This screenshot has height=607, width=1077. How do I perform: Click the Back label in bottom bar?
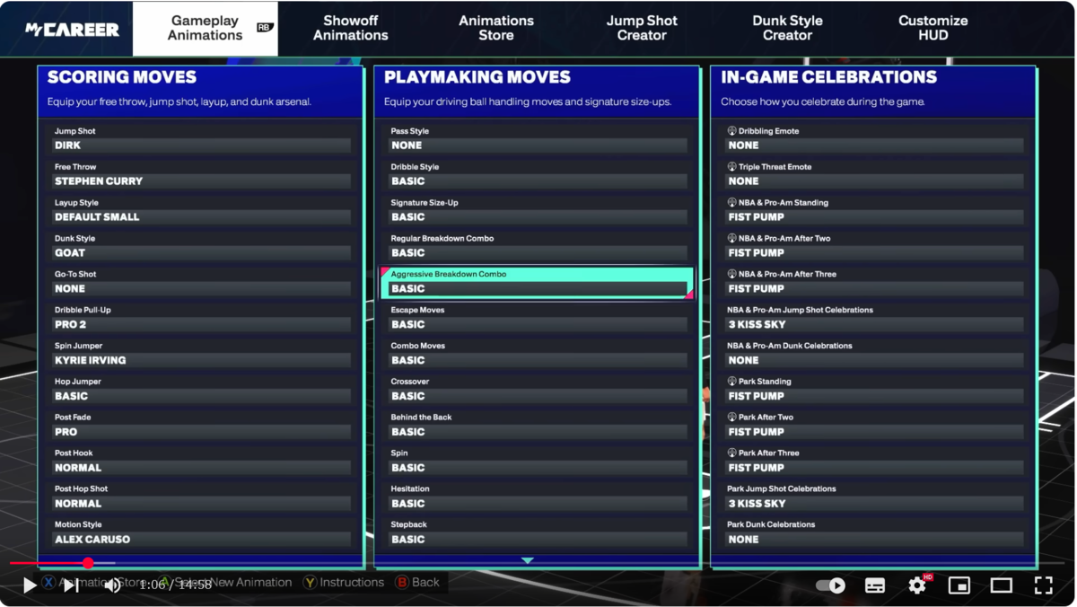point(425,583)
